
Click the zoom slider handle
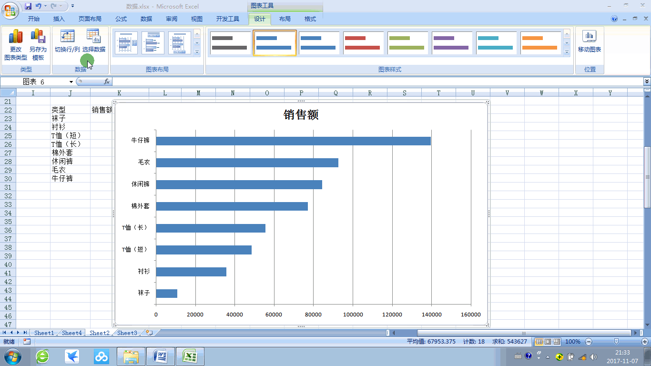[617, 342]
